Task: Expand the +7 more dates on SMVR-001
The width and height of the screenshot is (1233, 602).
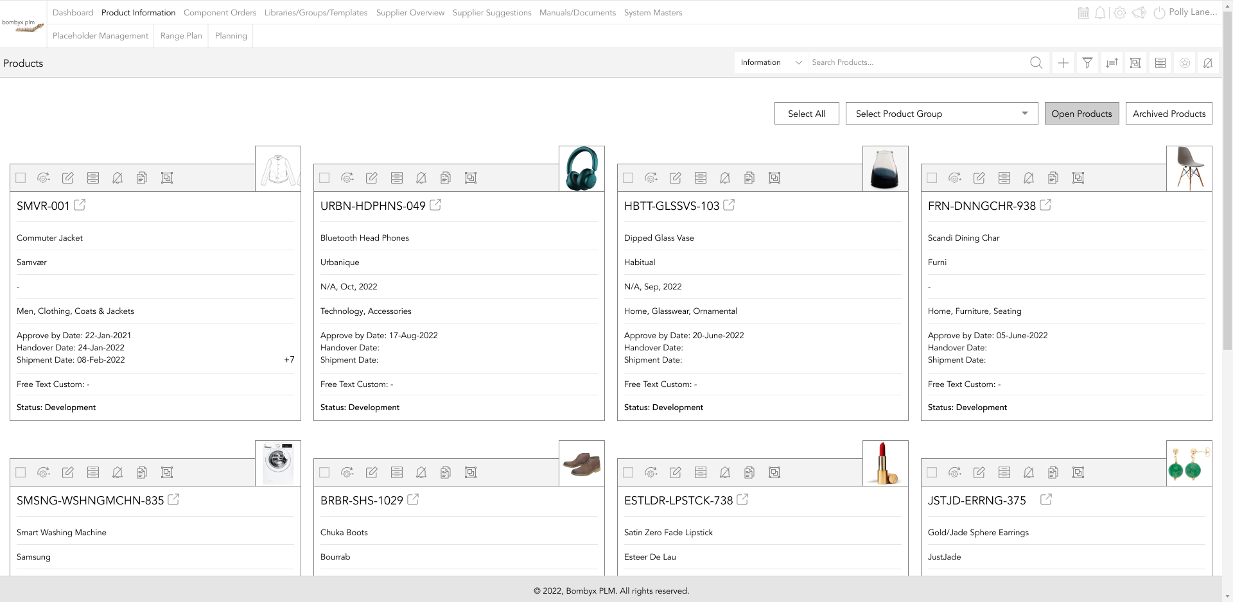Action: point(289,359)
